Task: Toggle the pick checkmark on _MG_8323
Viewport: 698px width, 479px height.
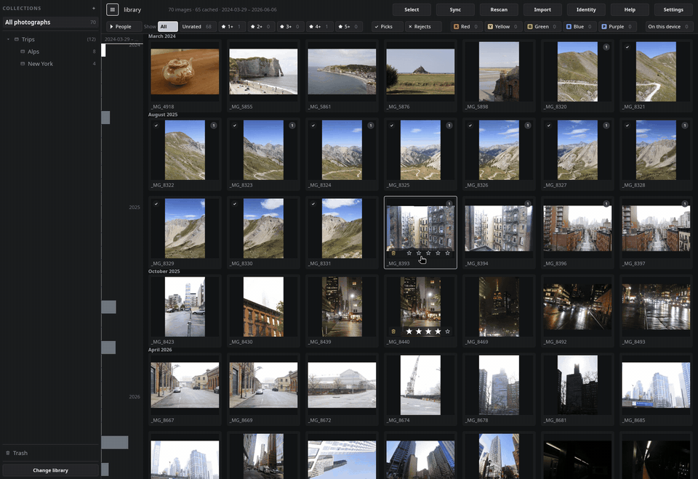Action: click(x=235, y=126)
